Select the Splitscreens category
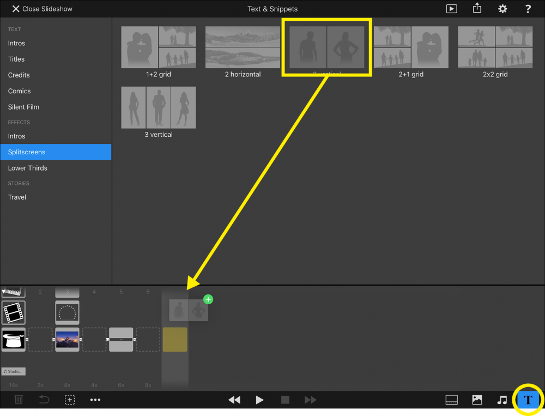This screenshot has height=416, width=545. [x=56, y=152]
